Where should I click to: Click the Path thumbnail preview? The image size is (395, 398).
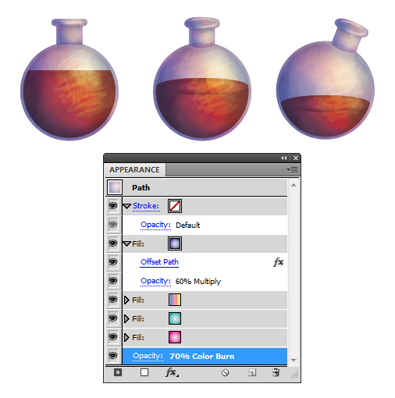tap(115, 187)
